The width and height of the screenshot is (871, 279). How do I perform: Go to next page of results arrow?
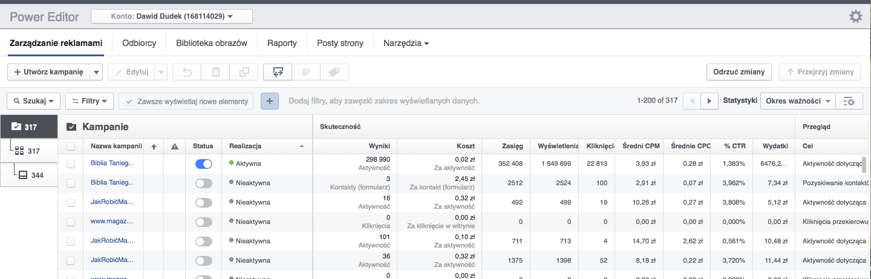708,101
